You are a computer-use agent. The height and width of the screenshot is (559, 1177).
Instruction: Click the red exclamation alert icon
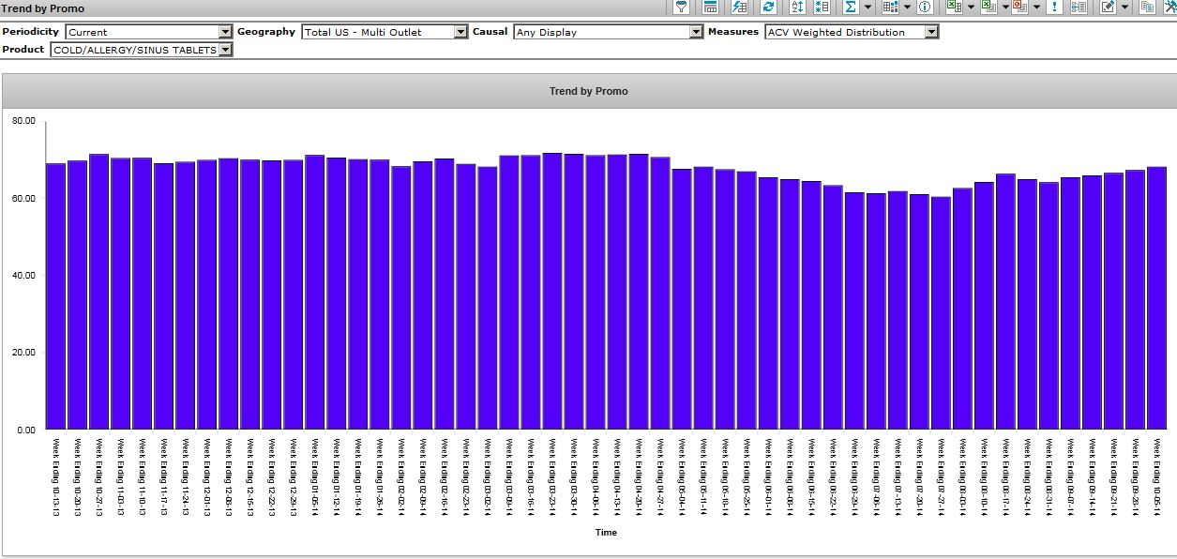point(1055,7)
